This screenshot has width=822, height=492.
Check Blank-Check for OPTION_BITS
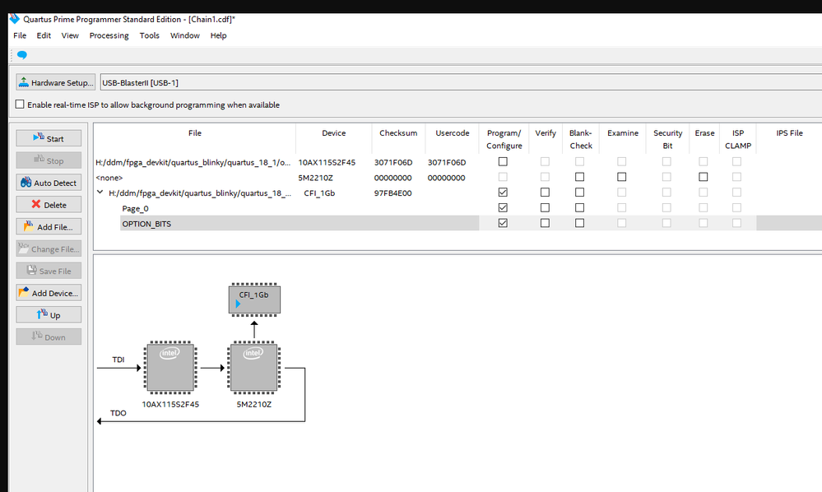pos(579,223)
